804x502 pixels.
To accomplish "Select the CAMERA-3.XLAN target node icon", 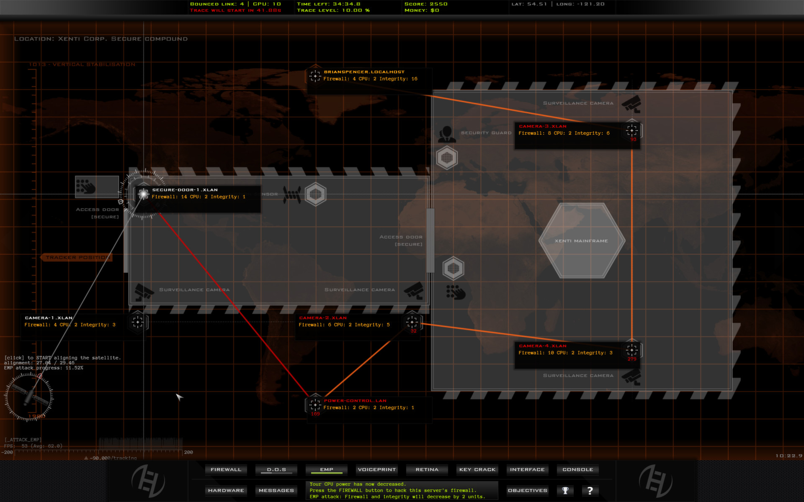I will (631, 130).
